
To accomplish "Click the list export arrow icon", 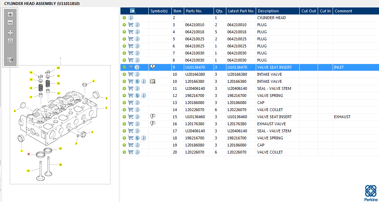I will [10, 60].
